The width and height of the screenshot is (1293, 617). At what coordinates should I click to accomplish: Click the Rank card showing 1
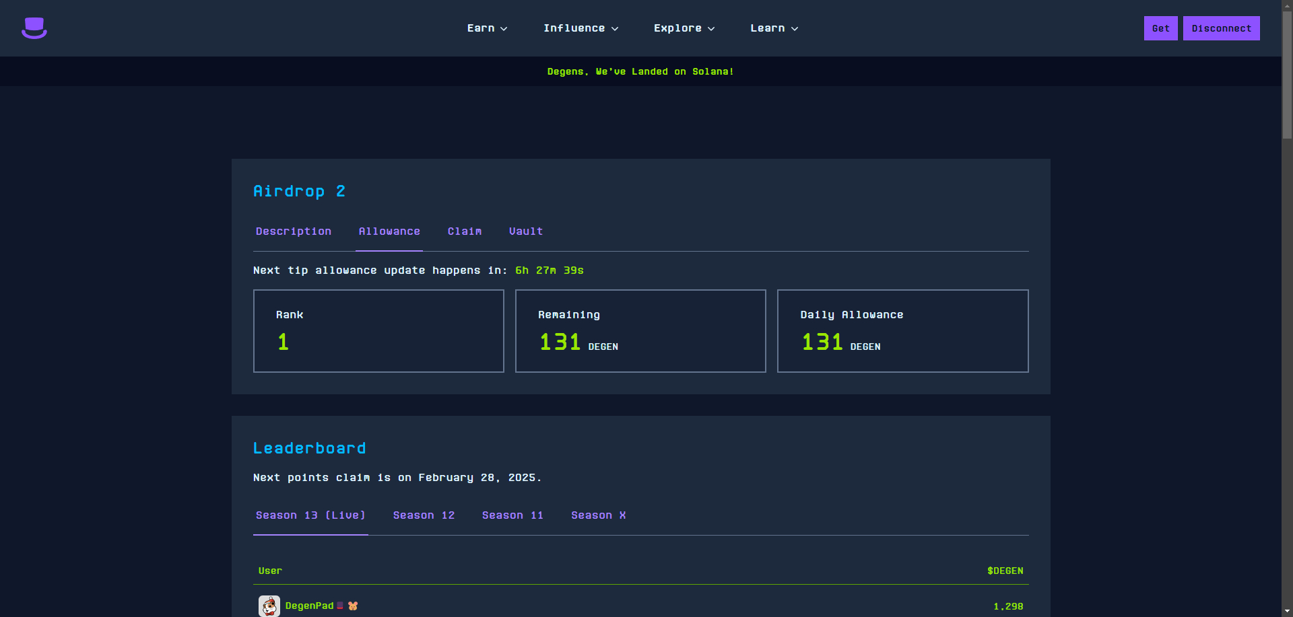378,331
